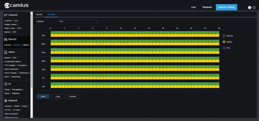Click the power logout icon
Viewport: 259px width, 121px height.
pos(254,8)
